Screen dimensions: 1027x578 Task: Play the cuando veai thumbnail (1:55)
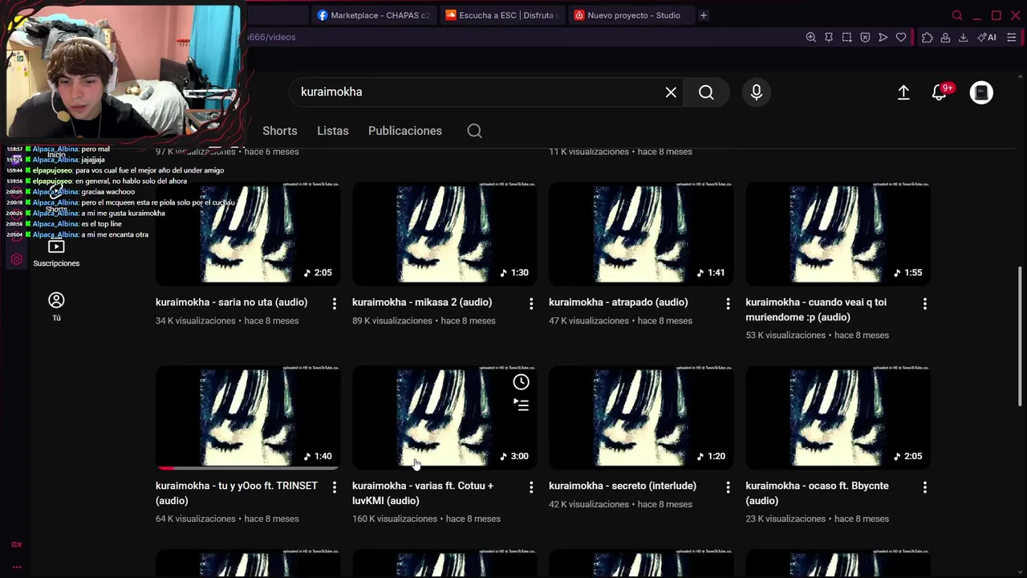tap(838, 234)
